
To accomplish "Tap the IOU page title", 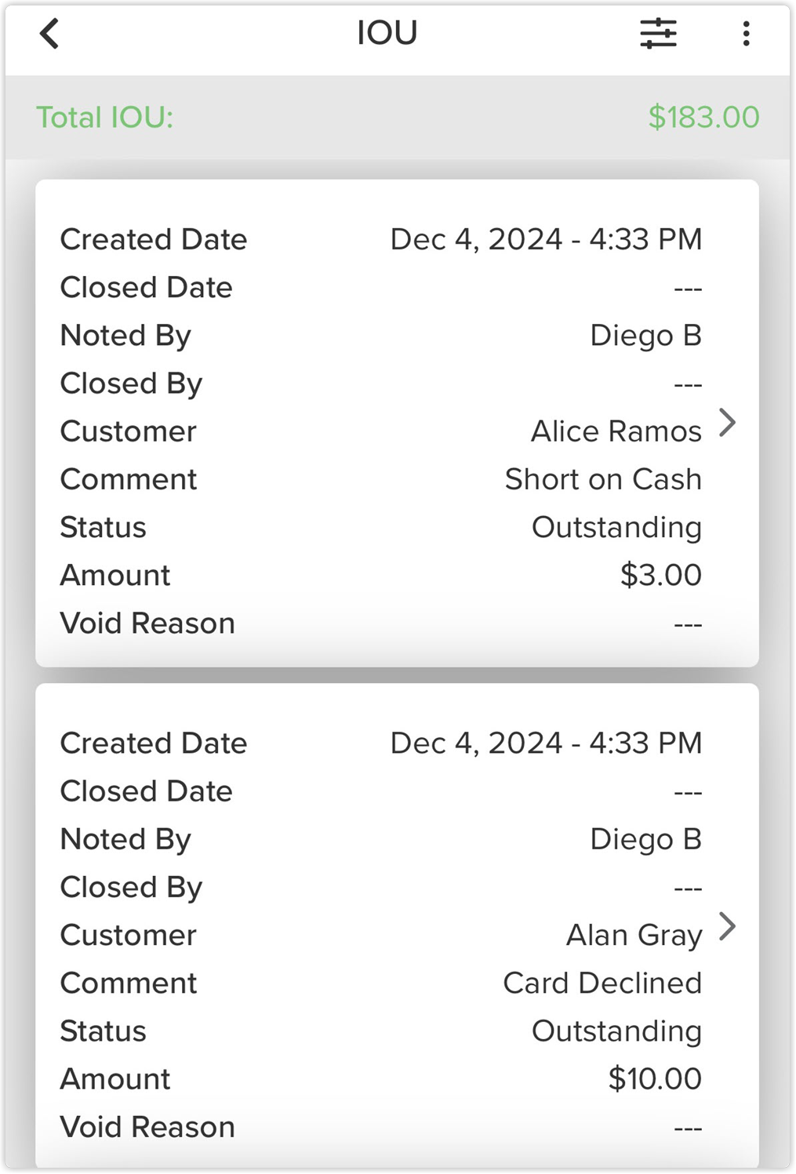I will point(387,33).
